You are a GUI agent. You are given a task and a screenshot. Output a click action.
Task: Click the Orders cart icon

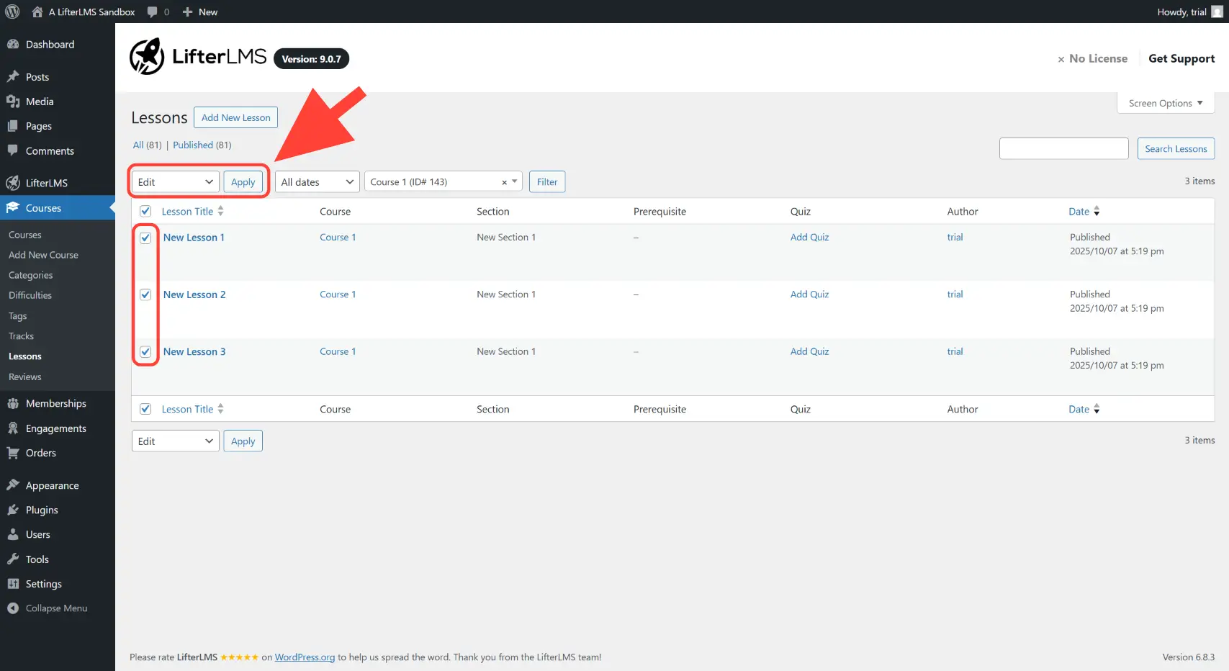[13, 453]
